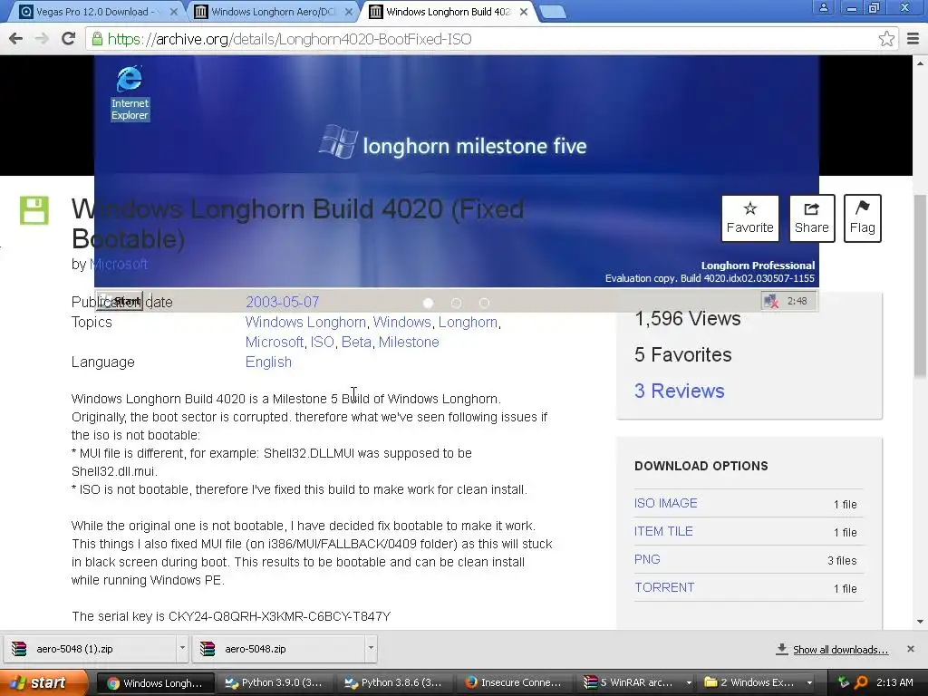This screenshot has height=696, width=928.
Task: Click the scrollbar up arrow
Action: coord(920,63)
